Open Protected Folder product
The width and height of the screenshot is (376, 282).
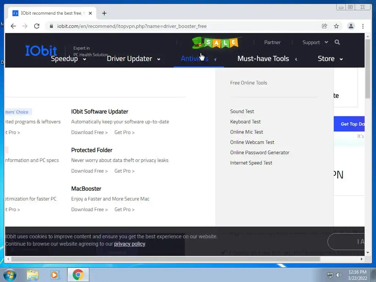coord(91,150)
